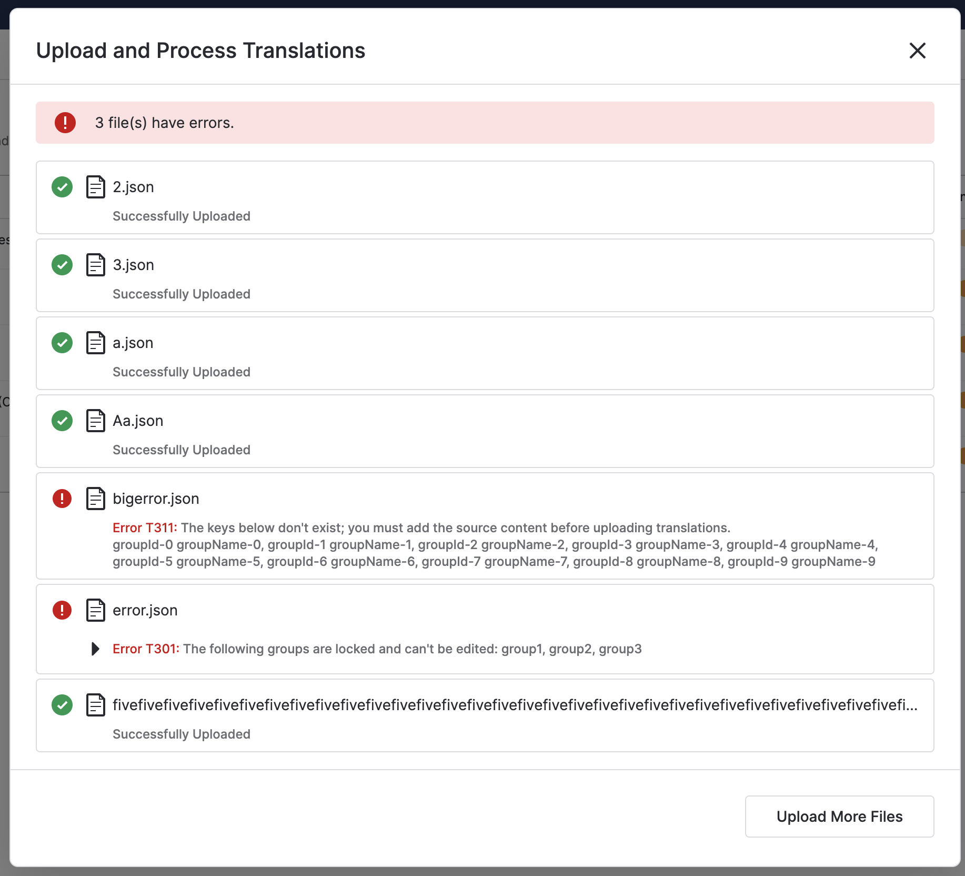The width and height of the screenshot is (965, 876).
Task: Select the bigerror.json file name
Action: pos(156,499)
